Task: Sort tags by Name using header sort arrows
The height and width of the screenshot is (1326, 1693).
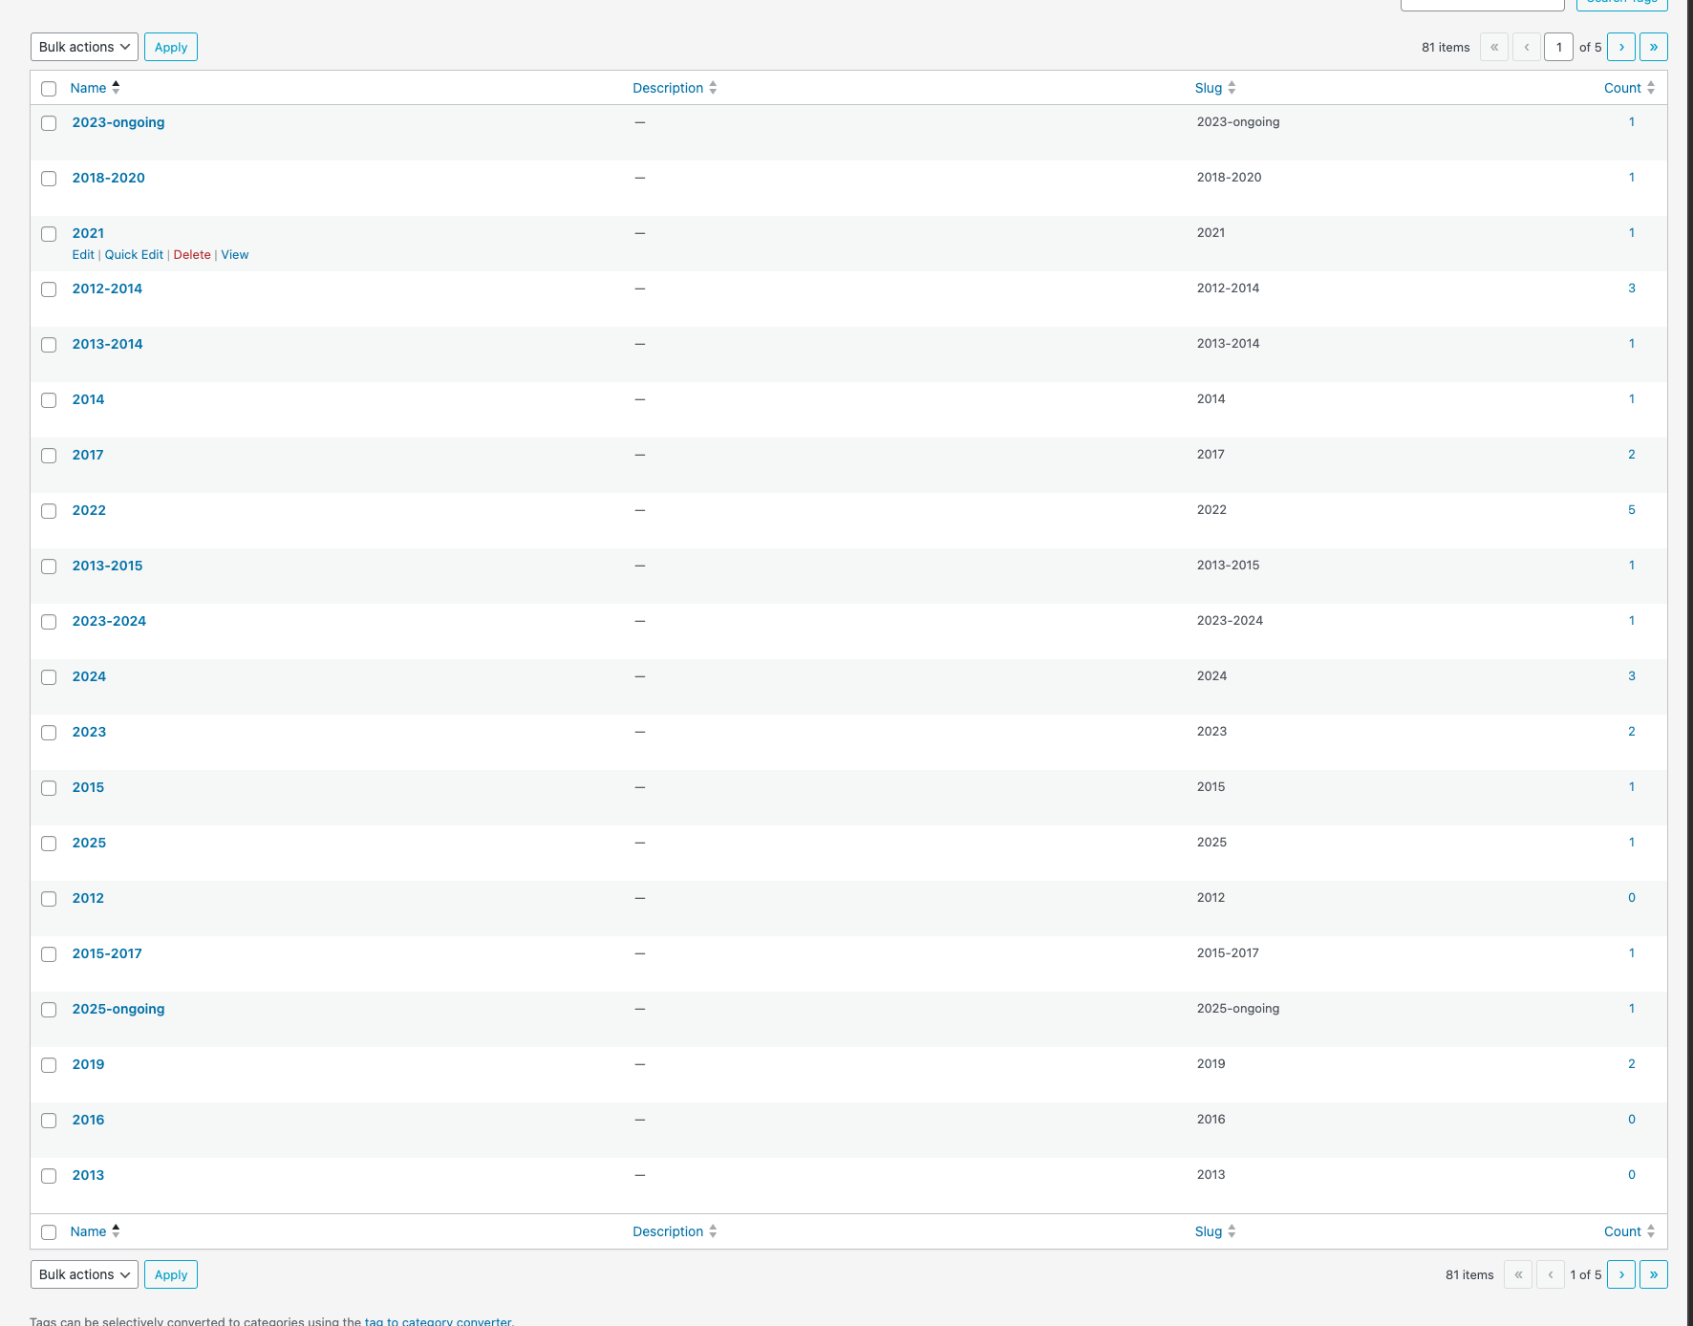Action: (116, 88)
